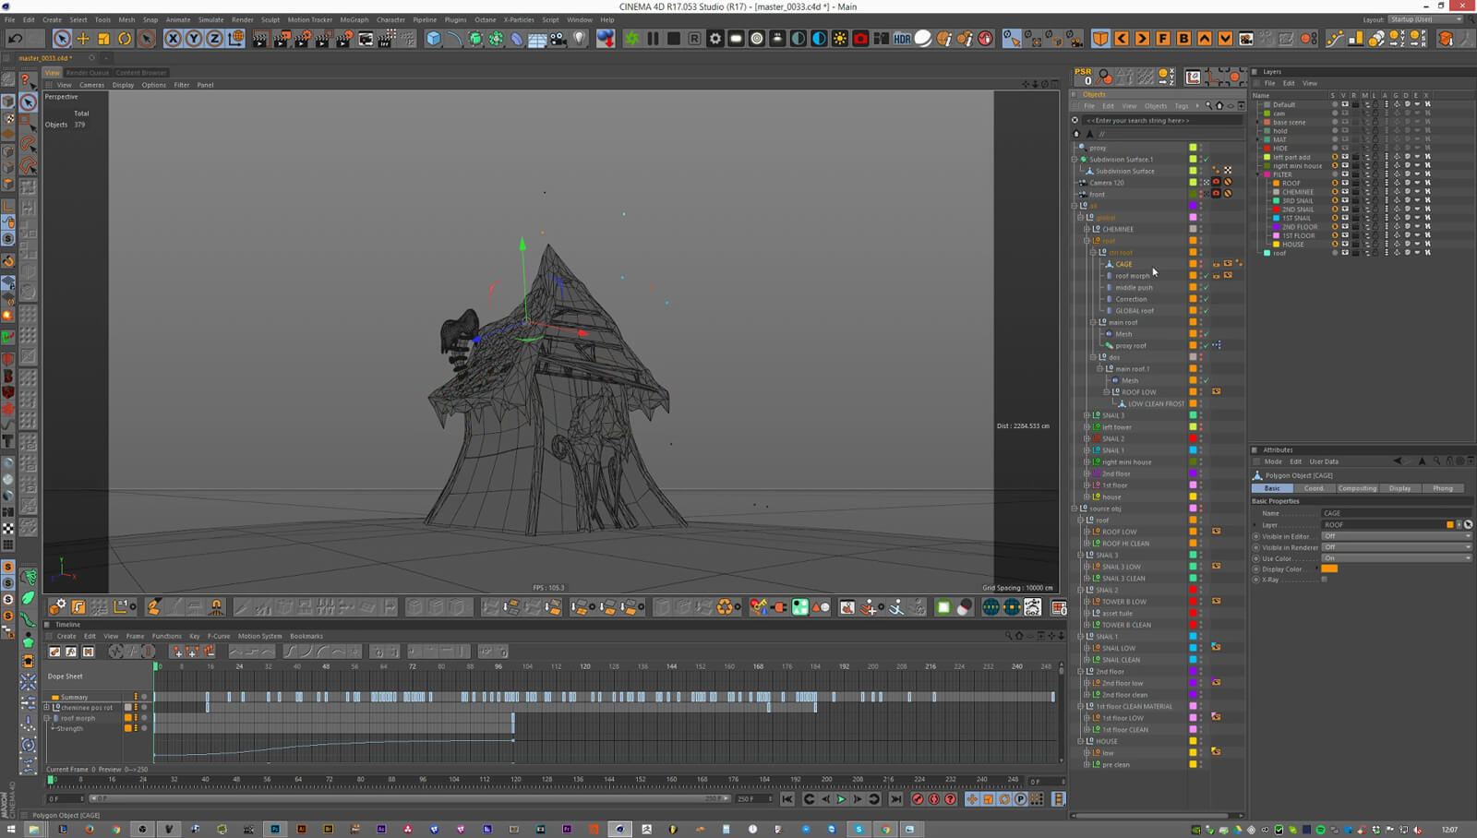This screenshot has height=838, width=1477.
Task: Click the HDR environment icon
Action: pyautogui.click(x=902, y=39)
